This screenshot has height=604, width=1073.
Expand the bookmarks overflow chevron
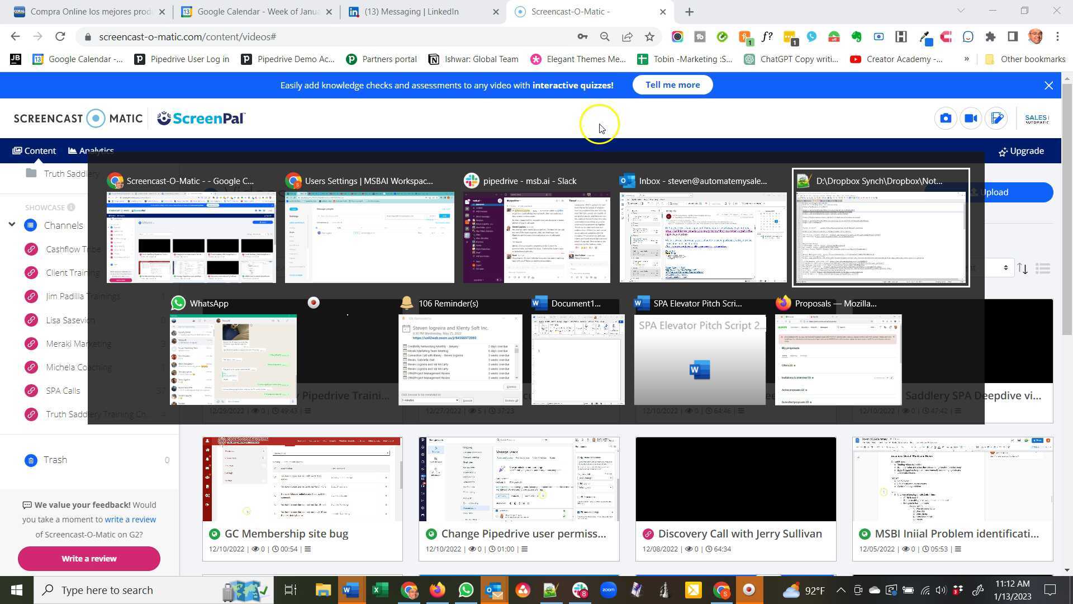click(966, 59)
